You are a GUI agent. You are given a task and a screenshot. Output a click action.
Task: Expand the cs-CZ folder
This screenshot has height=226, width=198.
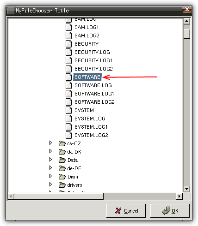pos(50,143)
